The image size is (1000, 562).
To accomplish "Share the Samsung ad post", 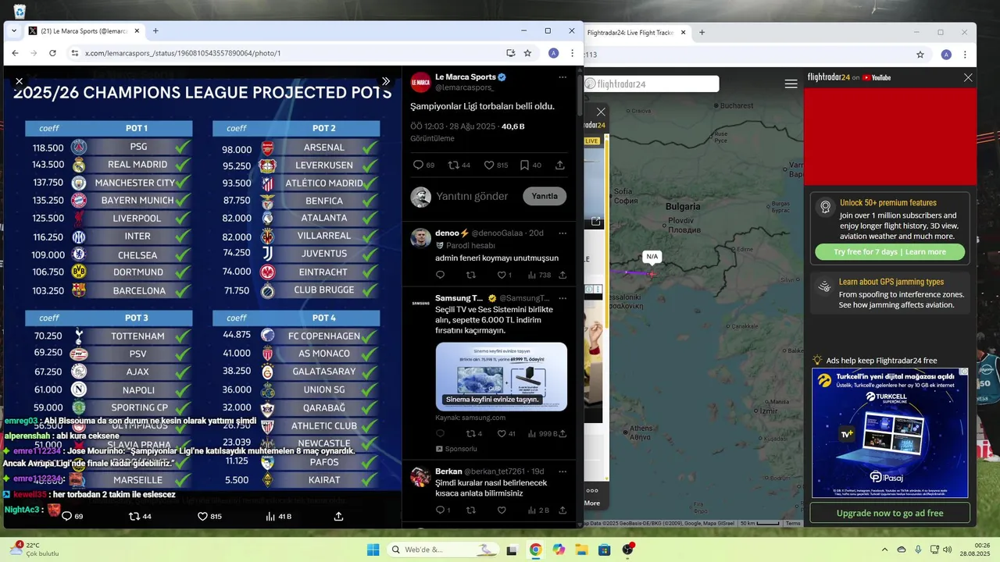I will [562, 433].
